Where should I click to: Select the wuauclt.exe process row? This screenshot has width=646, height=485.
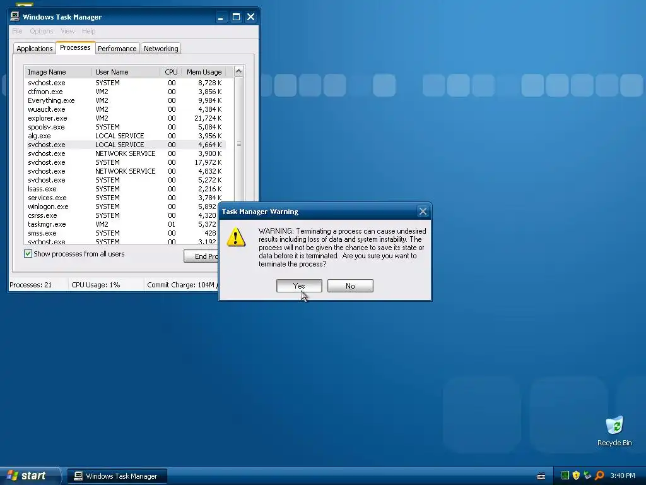(125, 109)
